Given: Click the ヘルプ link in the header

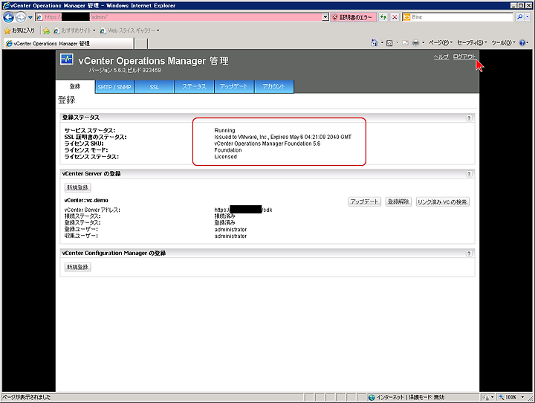Looking at the screenshot, I should tap(441, 57).
